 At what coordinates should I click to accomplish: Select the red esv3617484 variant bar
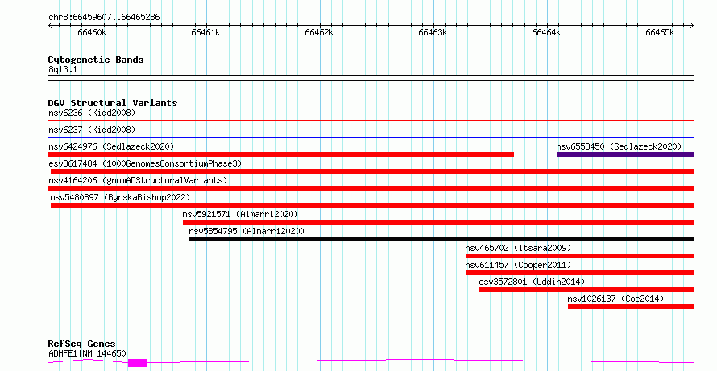pyautogui.click(x=372, y=171)
